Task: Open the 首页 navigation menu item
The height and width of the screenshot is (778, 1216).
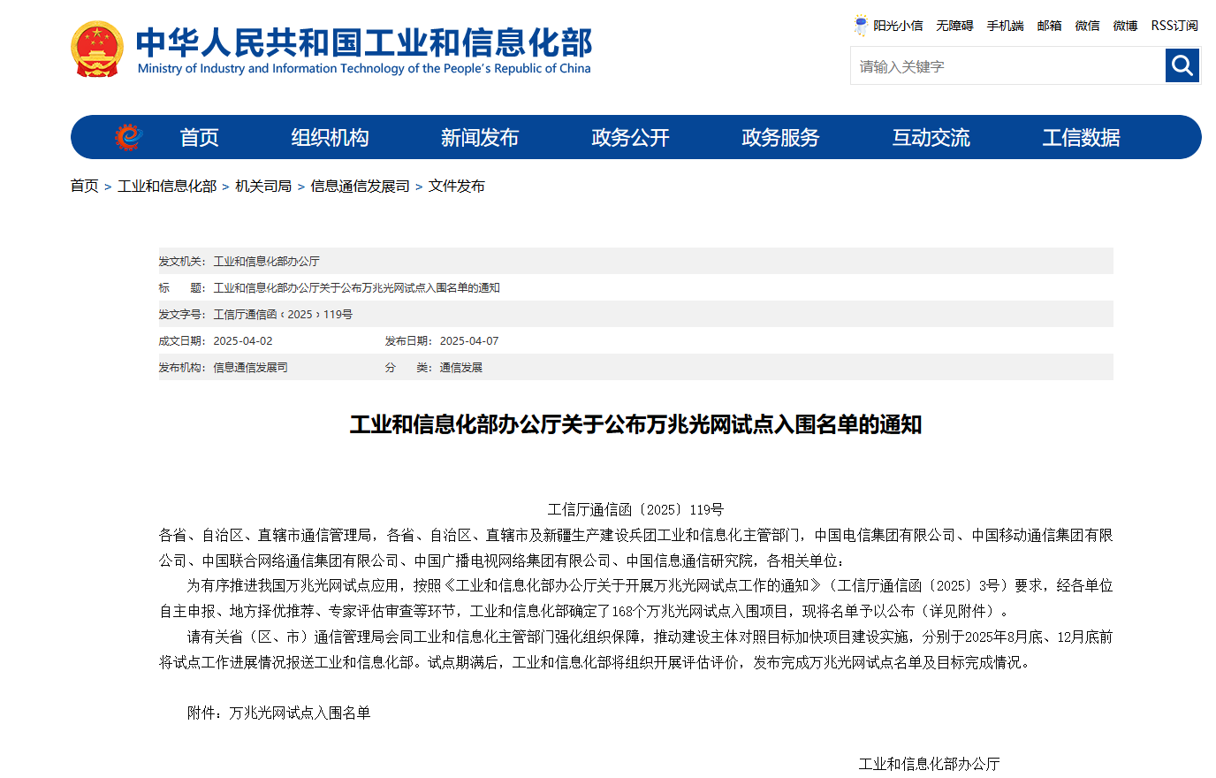Action: (199, 138)
